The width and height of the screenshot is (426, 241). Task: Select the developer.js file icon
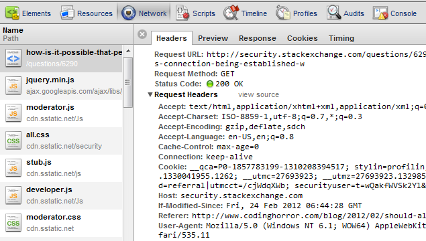point(13,195)
